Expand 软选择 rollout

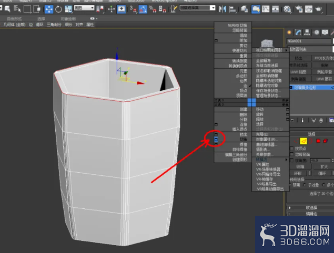[310, 207]
